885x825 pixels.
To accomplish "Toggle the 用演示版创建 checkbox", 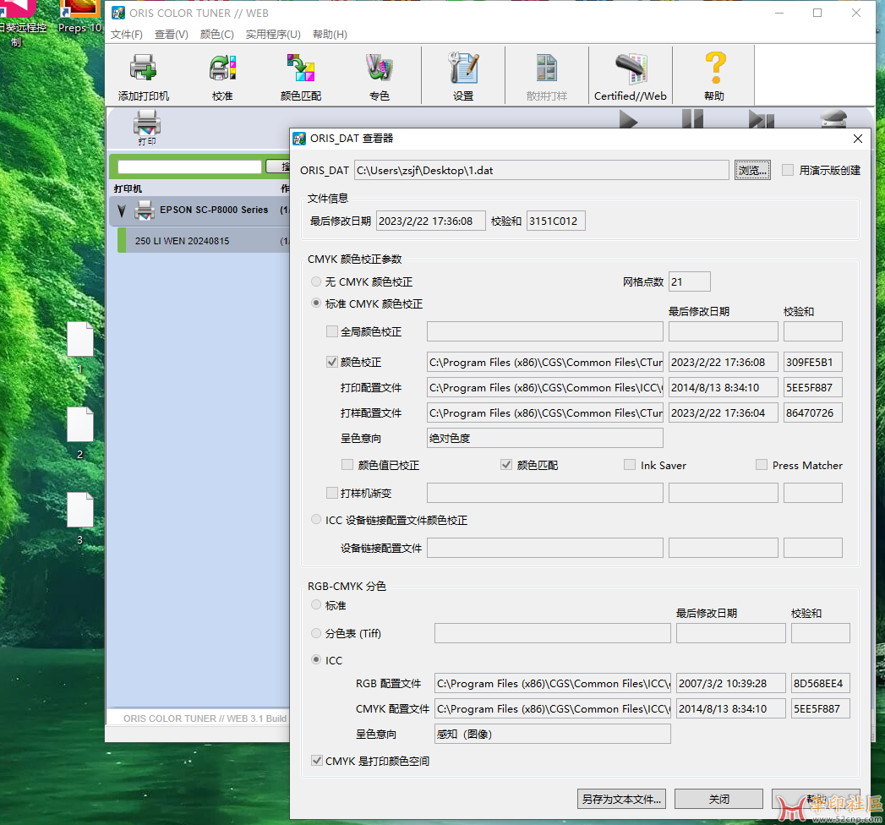I will [x=787, y=170].
